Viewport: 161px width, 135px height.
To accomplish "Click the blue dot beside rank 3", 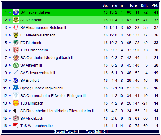I will (10, 27).
